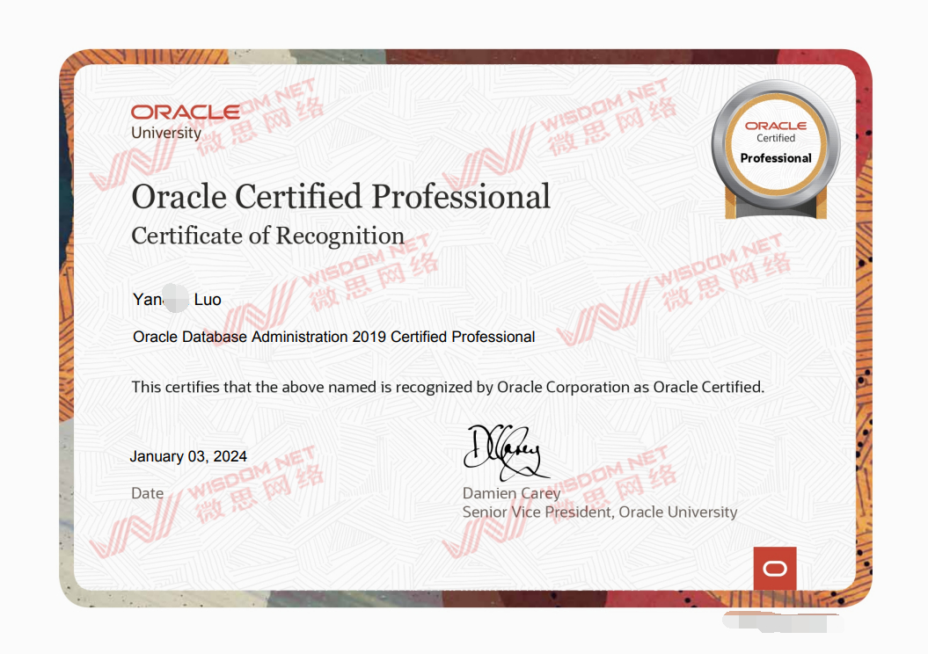Click 'Senior Vice President, Oracle University' title
928x654 pixels.
pos(600,512)
